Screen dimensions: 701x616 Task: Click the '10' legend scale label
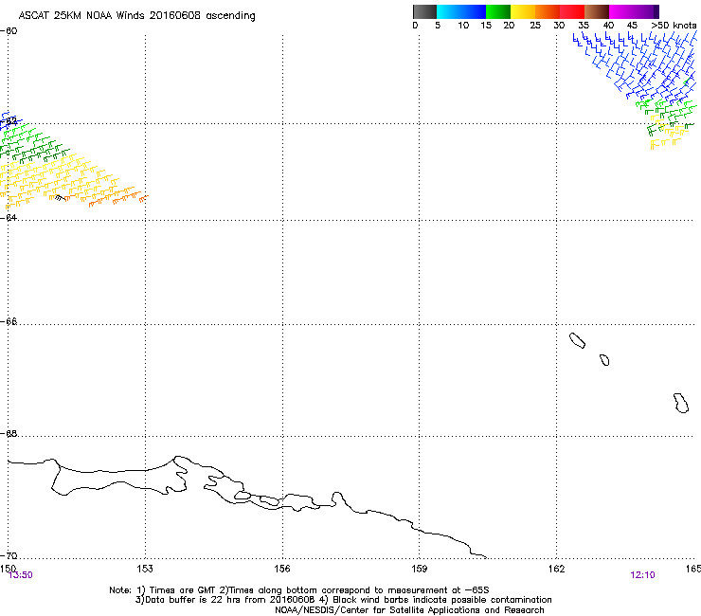(463, 26)
